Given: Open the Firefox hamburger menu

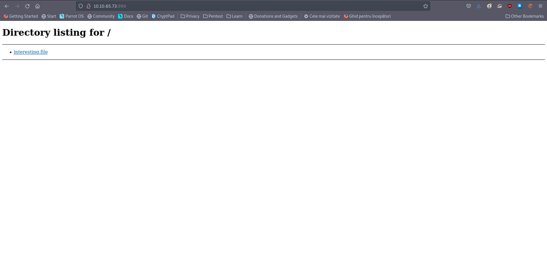Looking at the screenshot, I should point(540,6).
